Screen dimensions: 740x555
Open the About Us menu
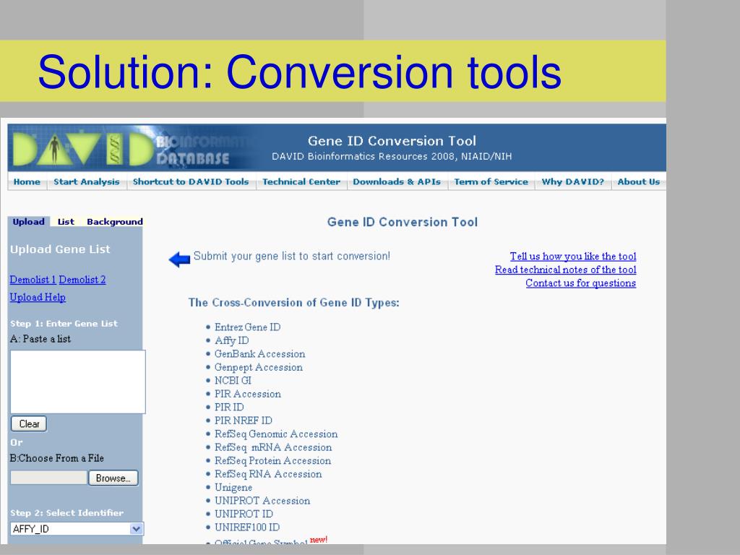639,181
